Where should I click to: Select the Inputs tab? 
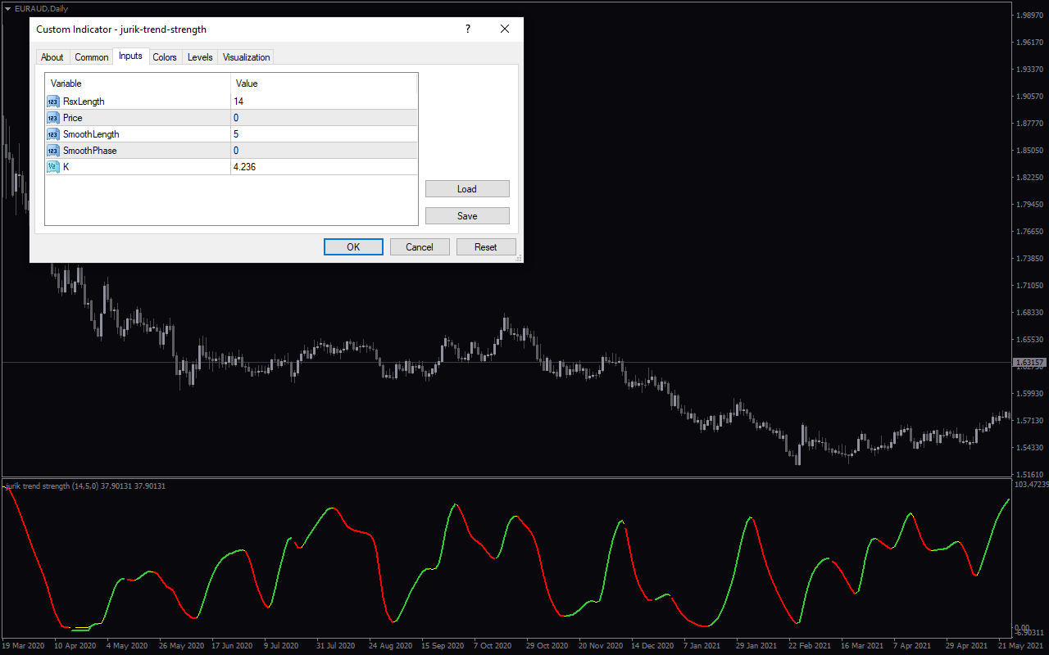point(130,56)
